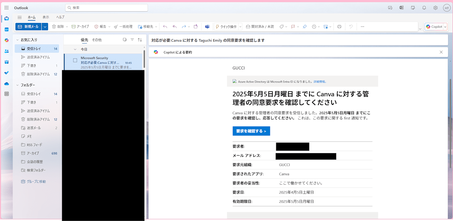Select the 優先 inbox tab
This screenshot has width=453, height=221.
(x=85, y=40)
